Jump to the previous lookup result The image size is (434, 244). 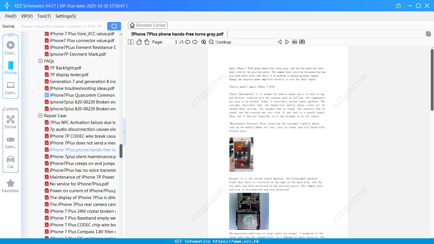coord(280,42)
